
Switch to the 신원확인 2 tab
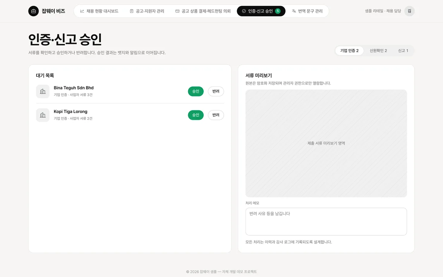point(378,51)
